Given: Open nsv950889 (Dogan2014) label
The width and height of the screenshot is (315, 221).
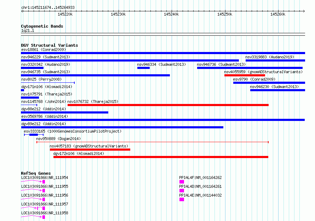Looking at the screenshot, I should coord(58,139).
